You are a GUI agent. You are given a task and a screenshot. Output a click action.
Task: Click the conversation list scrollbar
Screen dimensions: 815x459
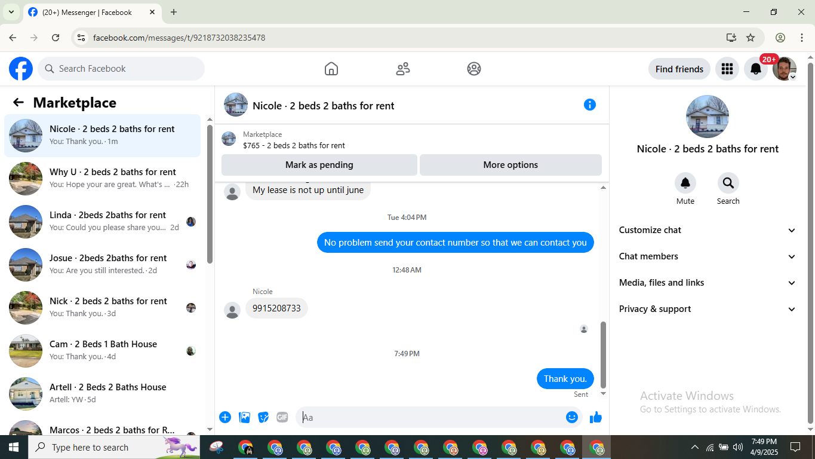(210, 194)
